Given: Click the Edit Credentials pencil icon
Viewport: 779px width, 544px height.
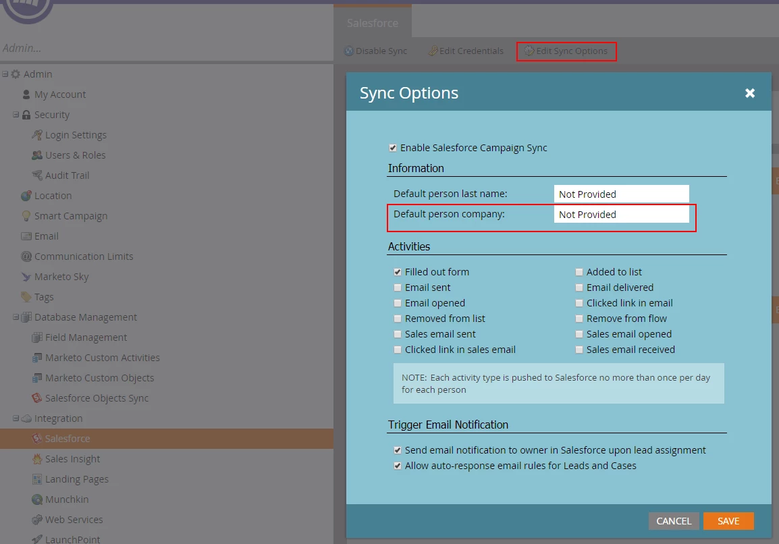Looking at the screenshot, I should (x=433, y=51).
